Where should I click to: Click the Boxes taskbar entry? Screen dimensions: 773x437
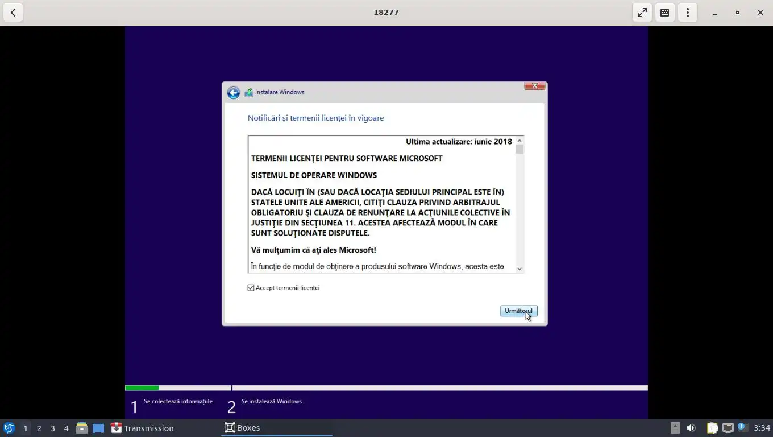tap(277, 428)
